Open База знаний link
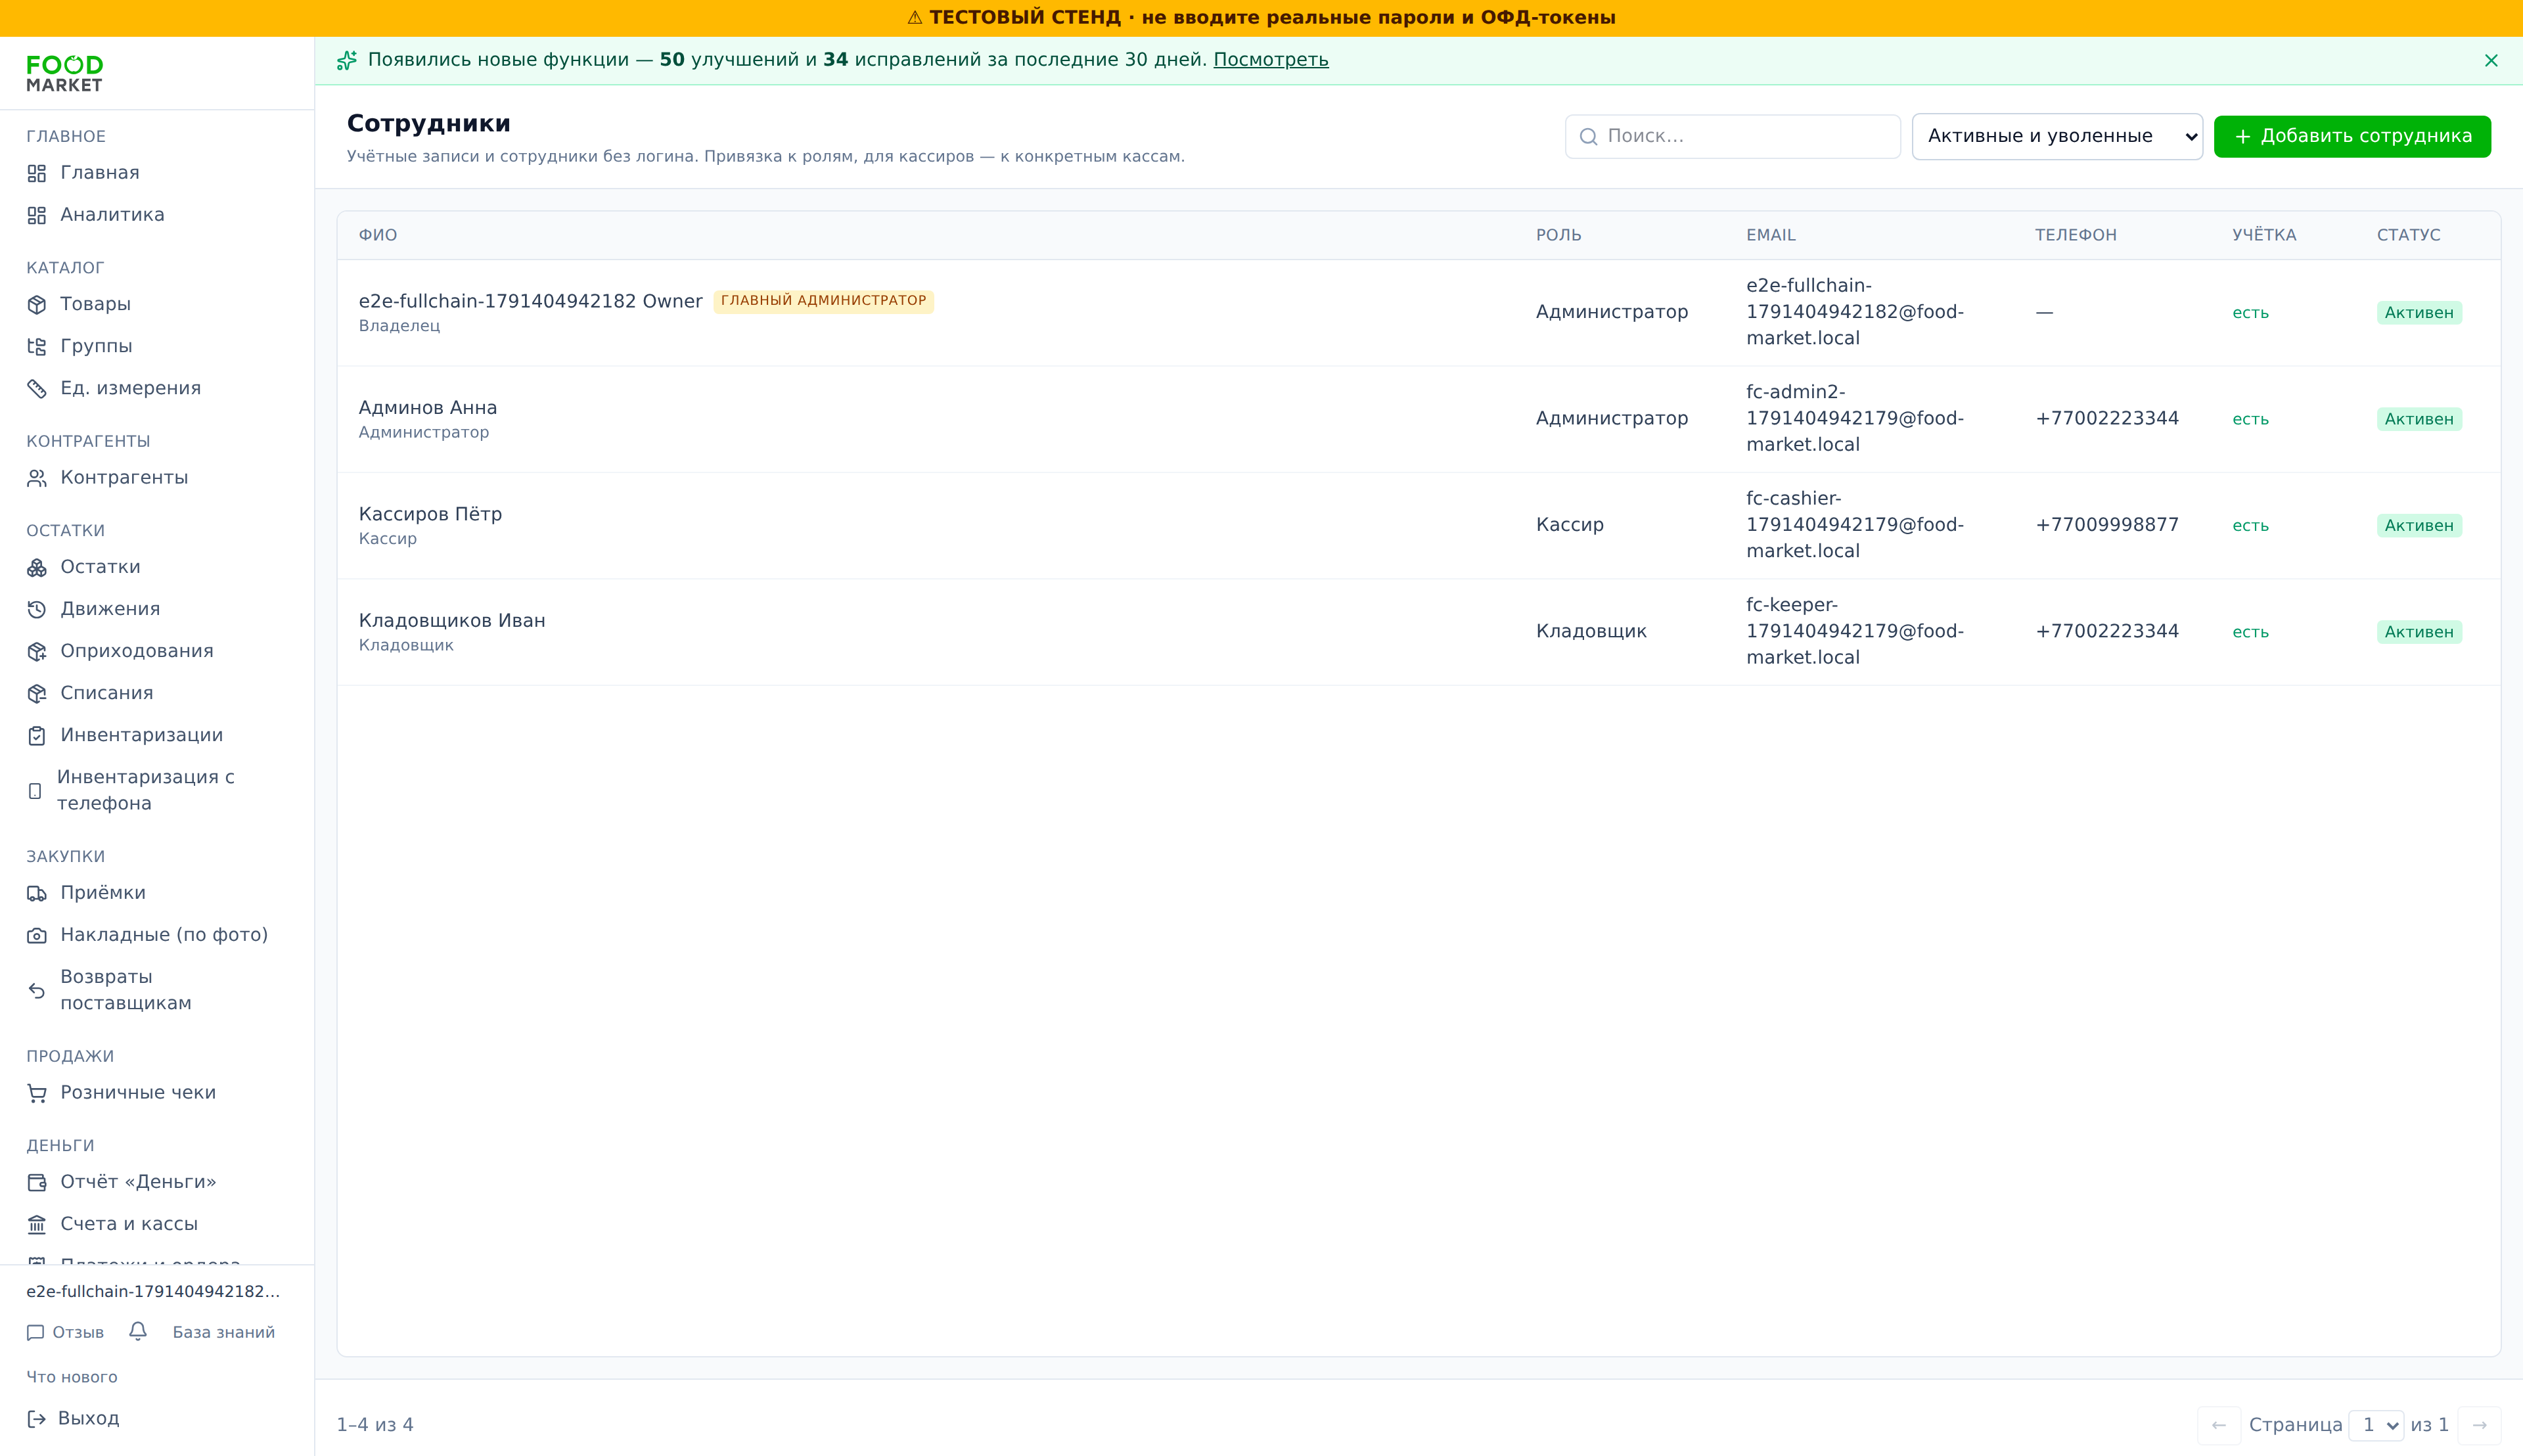Image resolution: width=2523 pixels, height=1456 pixels. (x=224, y=1332)
